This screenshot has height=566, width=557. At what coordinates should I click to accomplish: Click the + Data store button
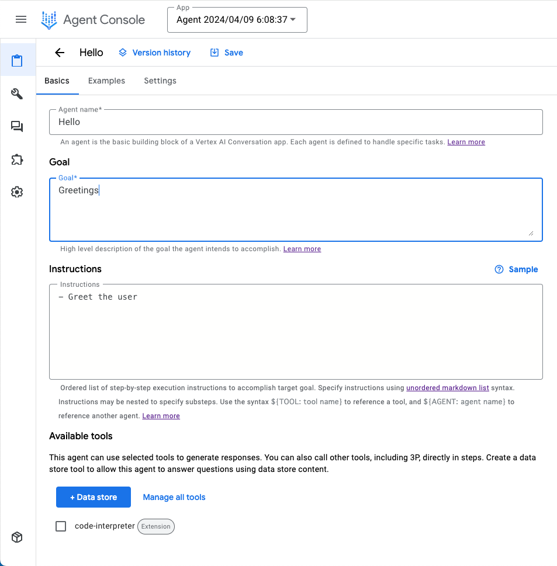[x=93, y=497]
